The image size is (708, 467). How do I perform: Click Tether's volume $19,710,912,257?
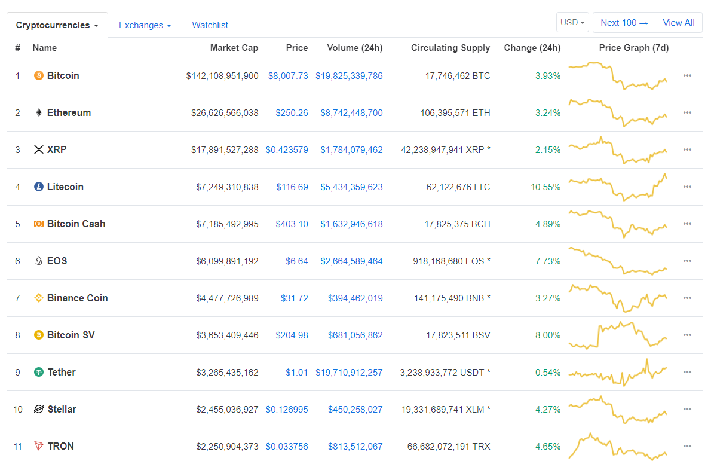349,373
